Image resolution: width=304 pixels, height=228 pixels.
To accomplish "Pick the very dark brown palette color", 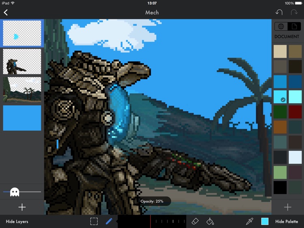I will [x=295, y=66].
